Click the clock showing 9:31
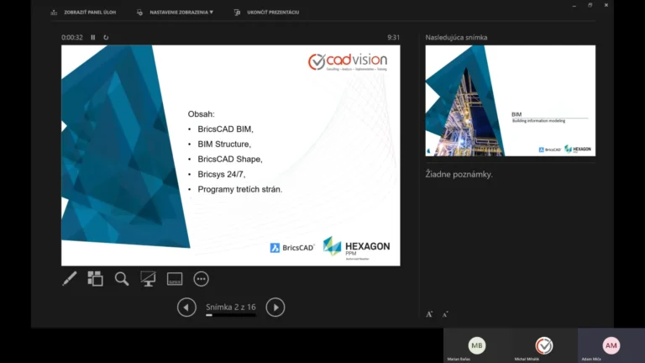The image size is (645, 363). pyautogui.click(x=393, y=37)
